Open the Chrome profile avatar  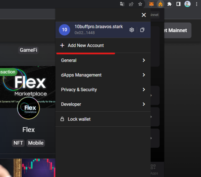[187, 4]
